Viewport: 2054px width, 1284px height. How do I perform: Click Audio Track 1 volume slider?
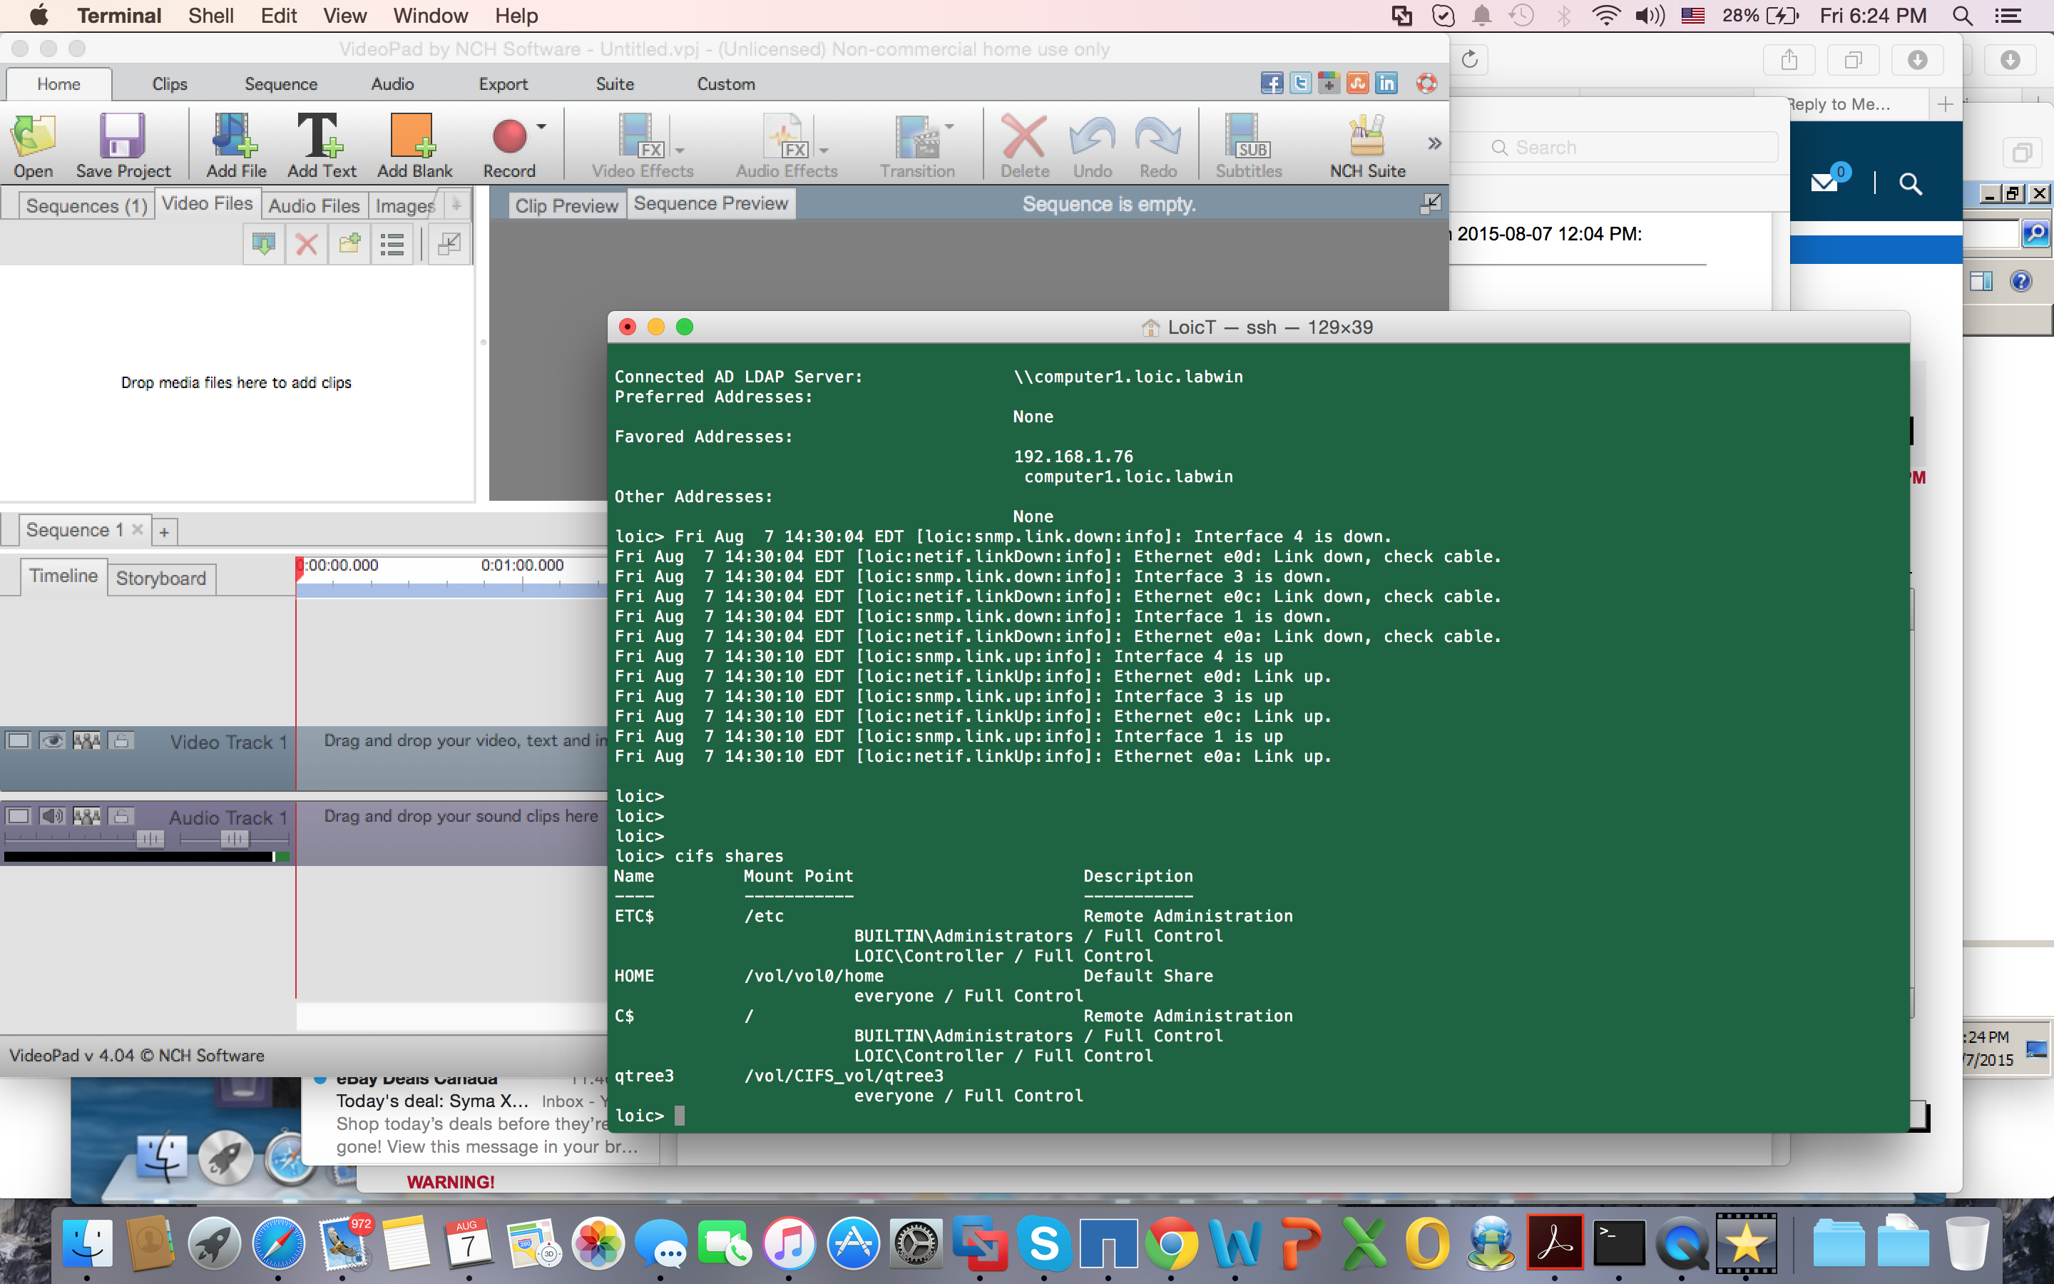(149, 839)
